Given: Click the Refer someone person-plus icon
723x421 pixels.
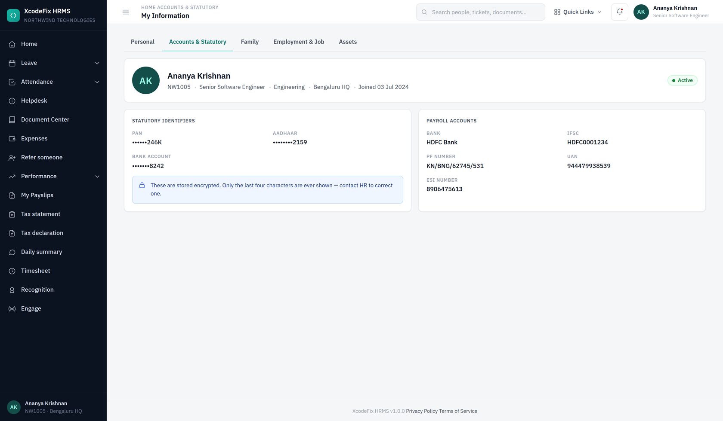Looking at the screenshot, I should [x=12, y=158].
